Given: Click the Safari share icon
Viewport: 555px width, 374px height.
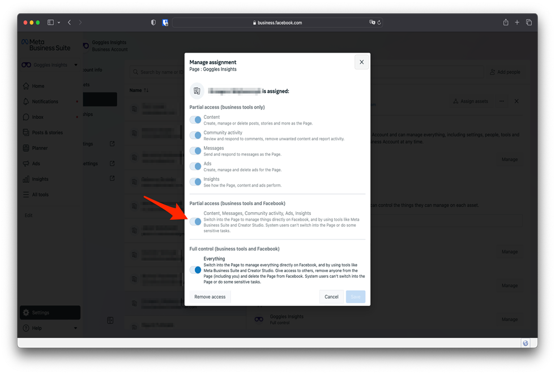Looking at the screenshot, I should (506, 23).
